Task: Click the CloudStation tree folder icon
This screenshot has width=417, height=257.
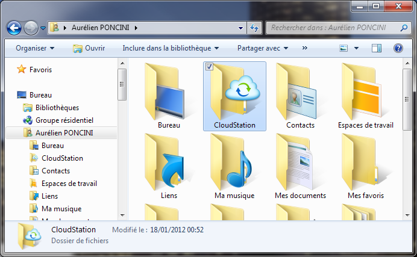Action: coord(34,158)
